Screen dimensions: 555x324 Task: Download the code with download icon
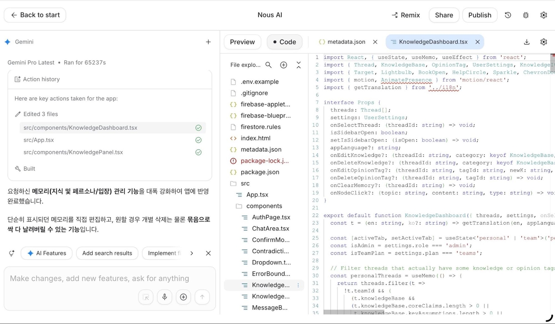coord(527,42)
